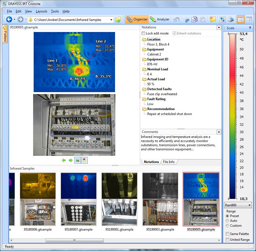Select the 'Fuse clip overheated' notation value
Screen dimensions: 256x251
(x=162, y=94)
